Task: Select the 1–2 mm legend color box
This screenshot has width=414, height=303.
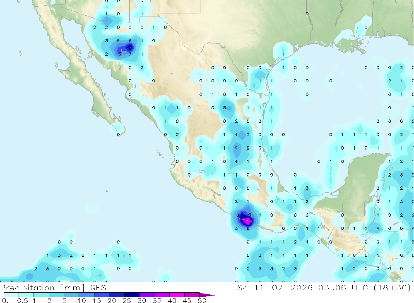Action: click(x=41, y=295)
